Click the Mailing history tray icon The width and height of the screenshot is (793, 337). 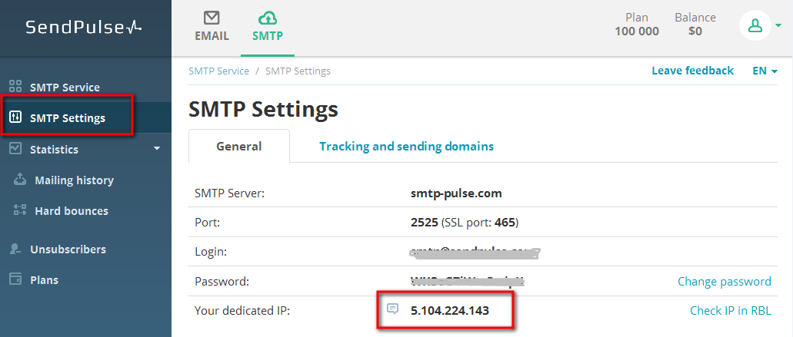point(20,180)
